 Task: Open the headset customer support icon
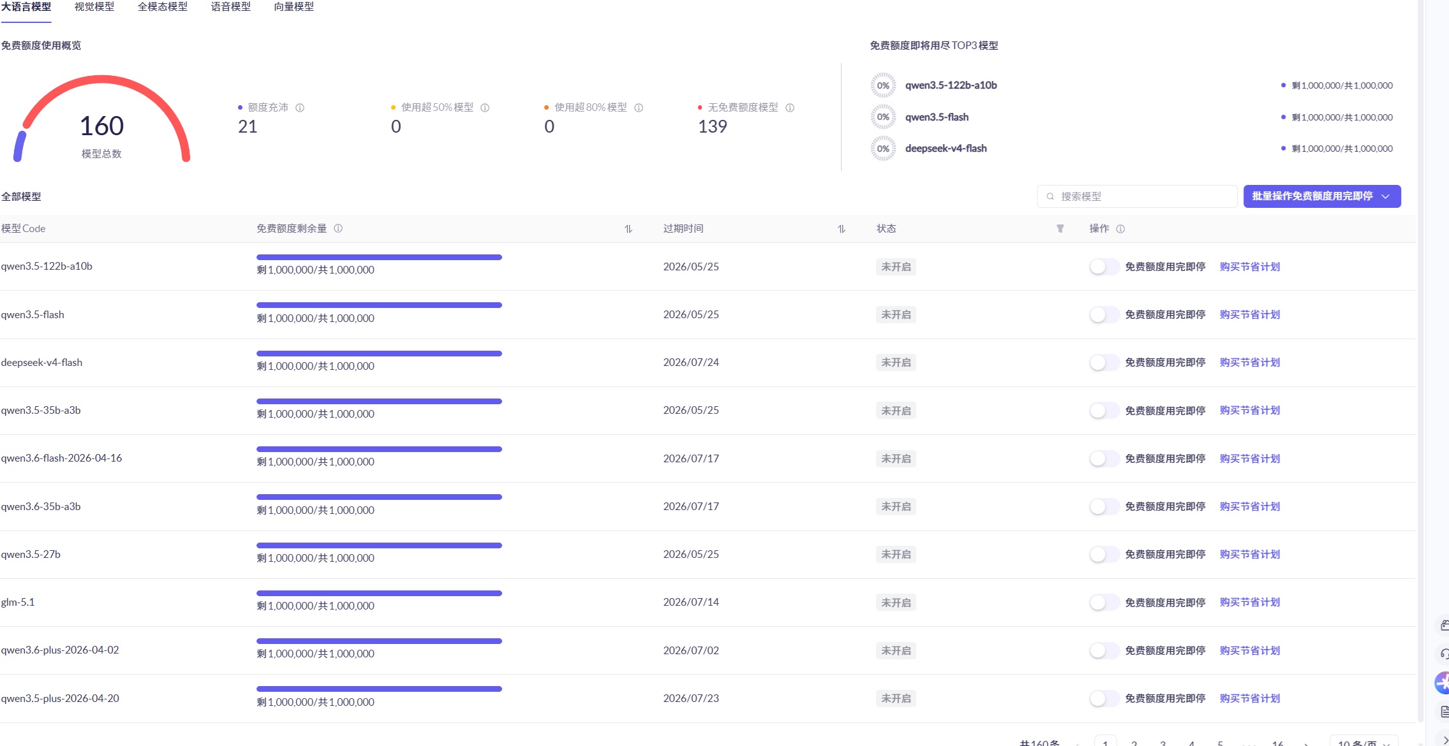coord(1444,654)
